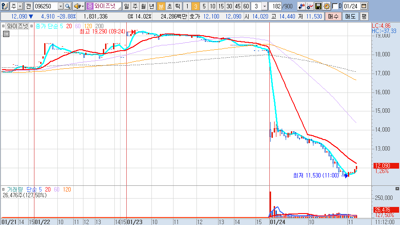The width and height of the screenshot is (400, 225).
Task: Open the indicator add chart icon
Action: (310, 6)
